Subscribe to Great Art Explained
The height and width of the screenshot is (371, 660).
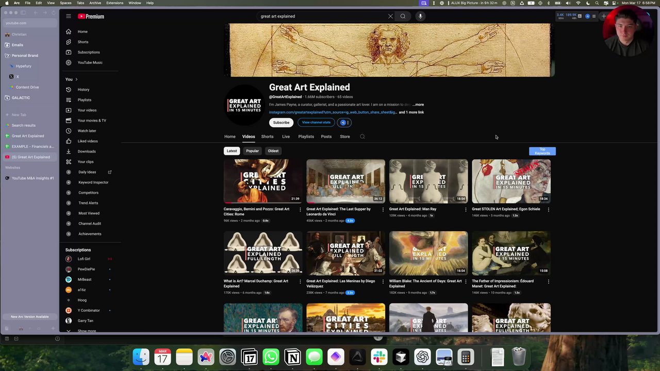(x=281, y=123)
